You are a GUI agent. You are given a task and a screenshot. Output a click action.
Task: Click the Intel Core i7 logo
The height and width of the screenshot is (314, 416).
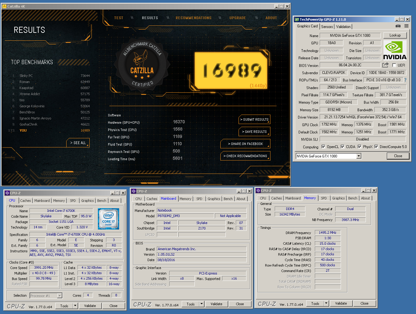(108, 219)
